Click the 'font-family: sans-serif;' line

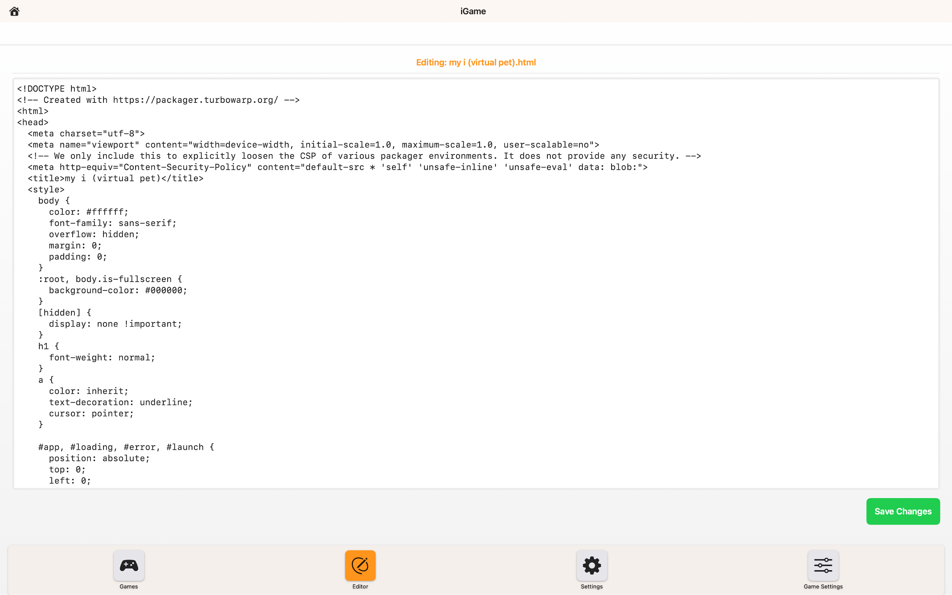[113, 223]
